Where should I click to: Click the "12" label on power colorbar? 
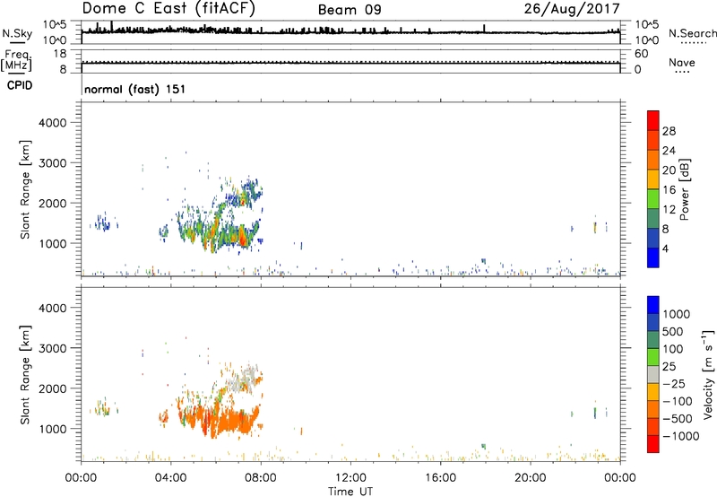click(669, 210)
